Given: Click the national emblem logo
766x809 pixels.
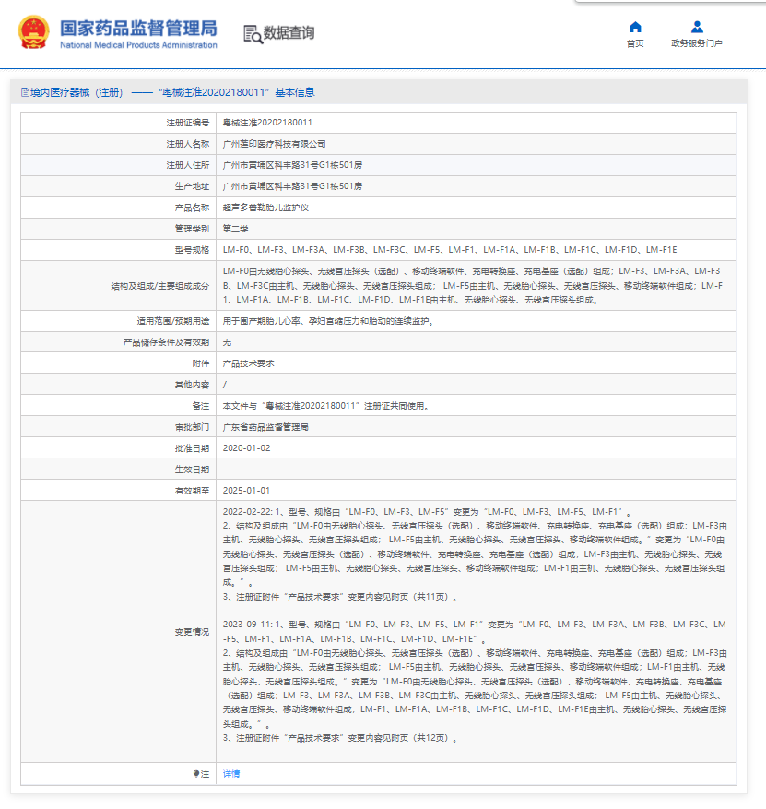Looking at the screenshot, I should pos(33,32).
